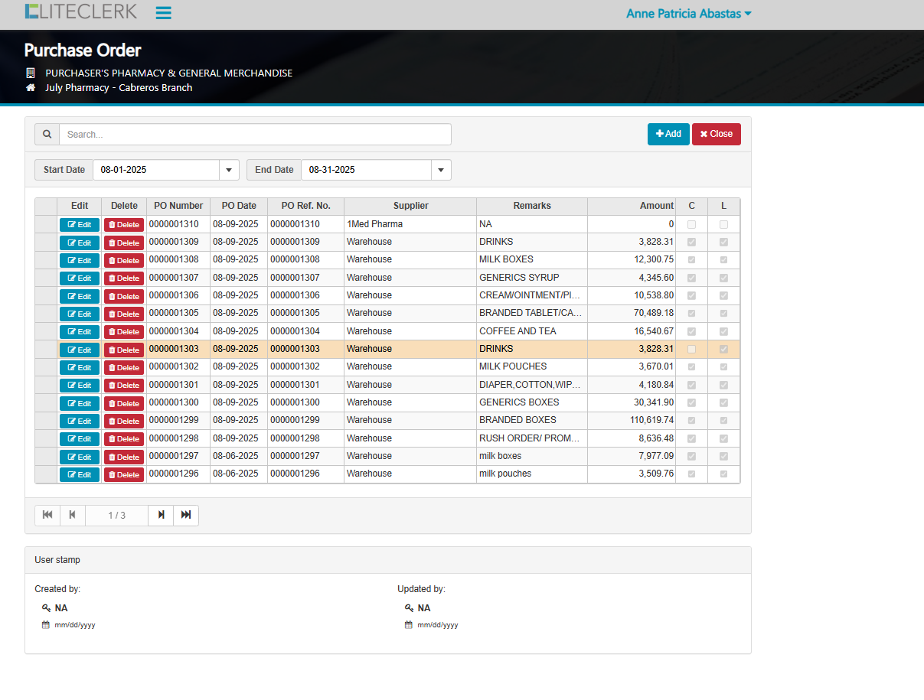Sort by the PO Number column header

178,206
